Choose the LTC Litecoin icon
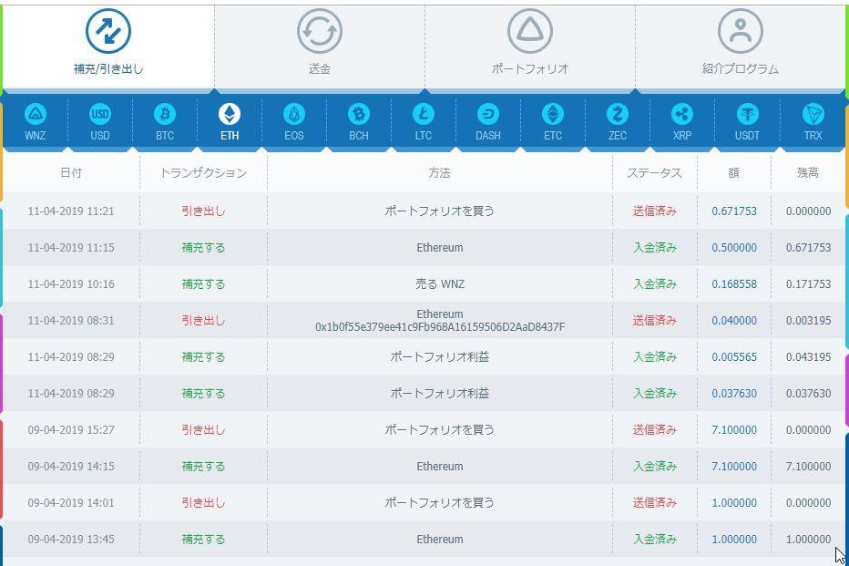This screenshot has width=849, height=566. pos(423,121)
